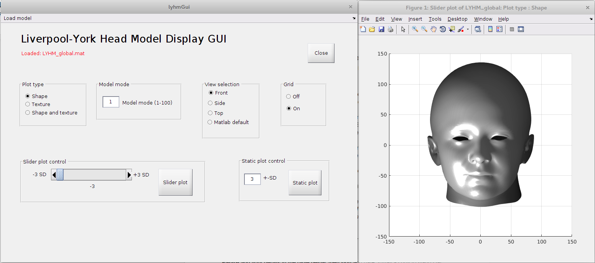Select the Pan hand tool
This screenshot has height=263, width=595.
[433, 29]
